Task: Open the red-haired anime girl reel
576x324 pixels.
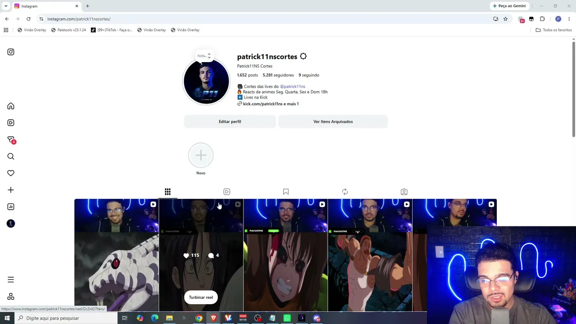Action: pyautogui.click(x=286, y=255)
